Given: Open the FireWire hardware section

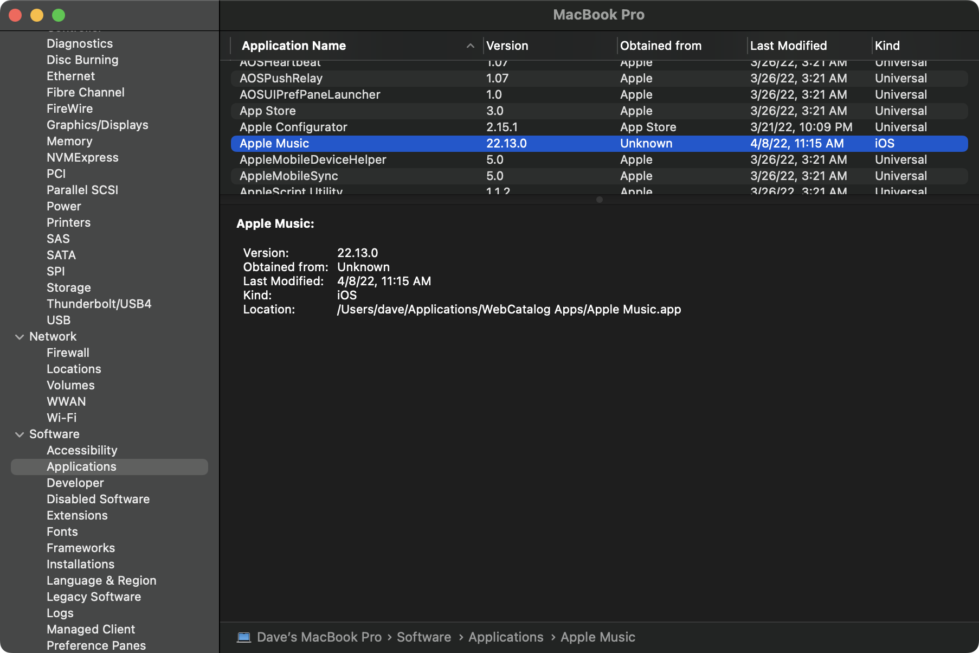Looking at the screenshot, I should 69,108.
